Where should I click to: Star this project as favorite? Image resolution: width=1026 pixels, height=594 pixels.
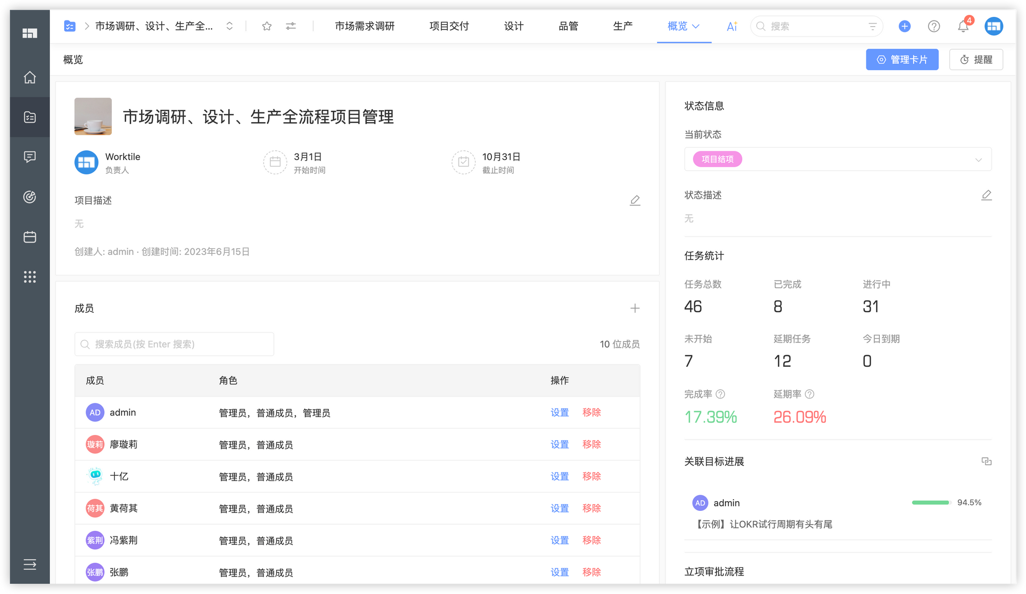tap(267, 26)
